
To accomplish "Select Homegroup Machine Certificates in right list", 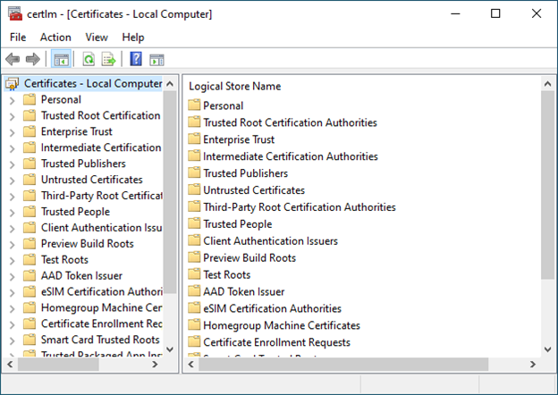I will pyautogui.click(x=281, y=325).
